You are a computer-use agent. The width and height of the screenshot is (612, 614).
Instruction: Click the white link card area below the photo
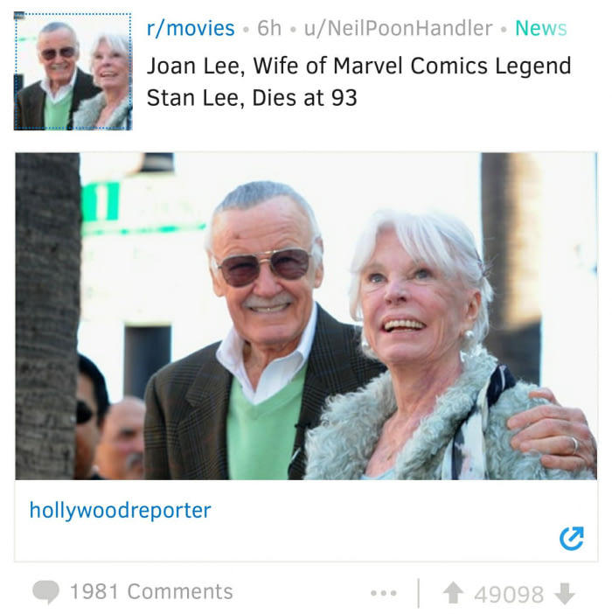point(306,521)
